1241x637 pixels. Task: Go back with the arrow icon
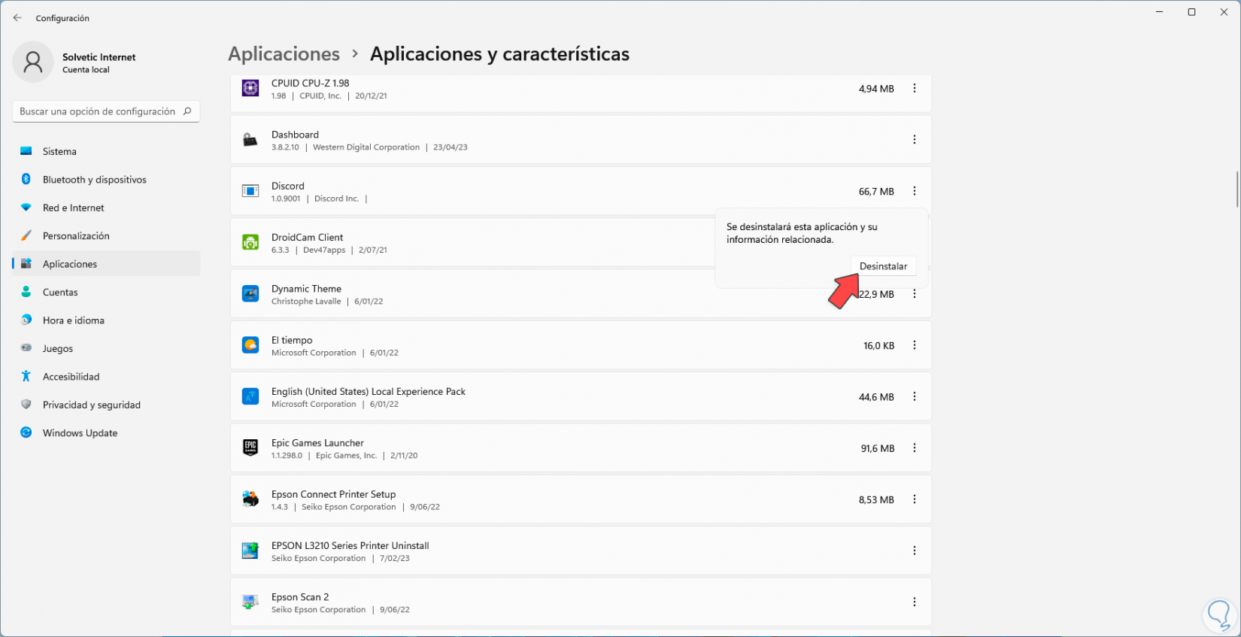coord(17,18)
